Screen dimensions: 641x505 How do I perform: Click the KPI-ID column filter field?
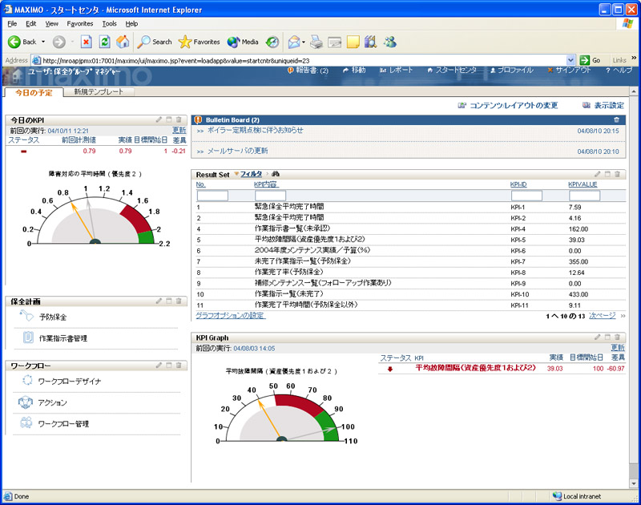pos(526,196)
